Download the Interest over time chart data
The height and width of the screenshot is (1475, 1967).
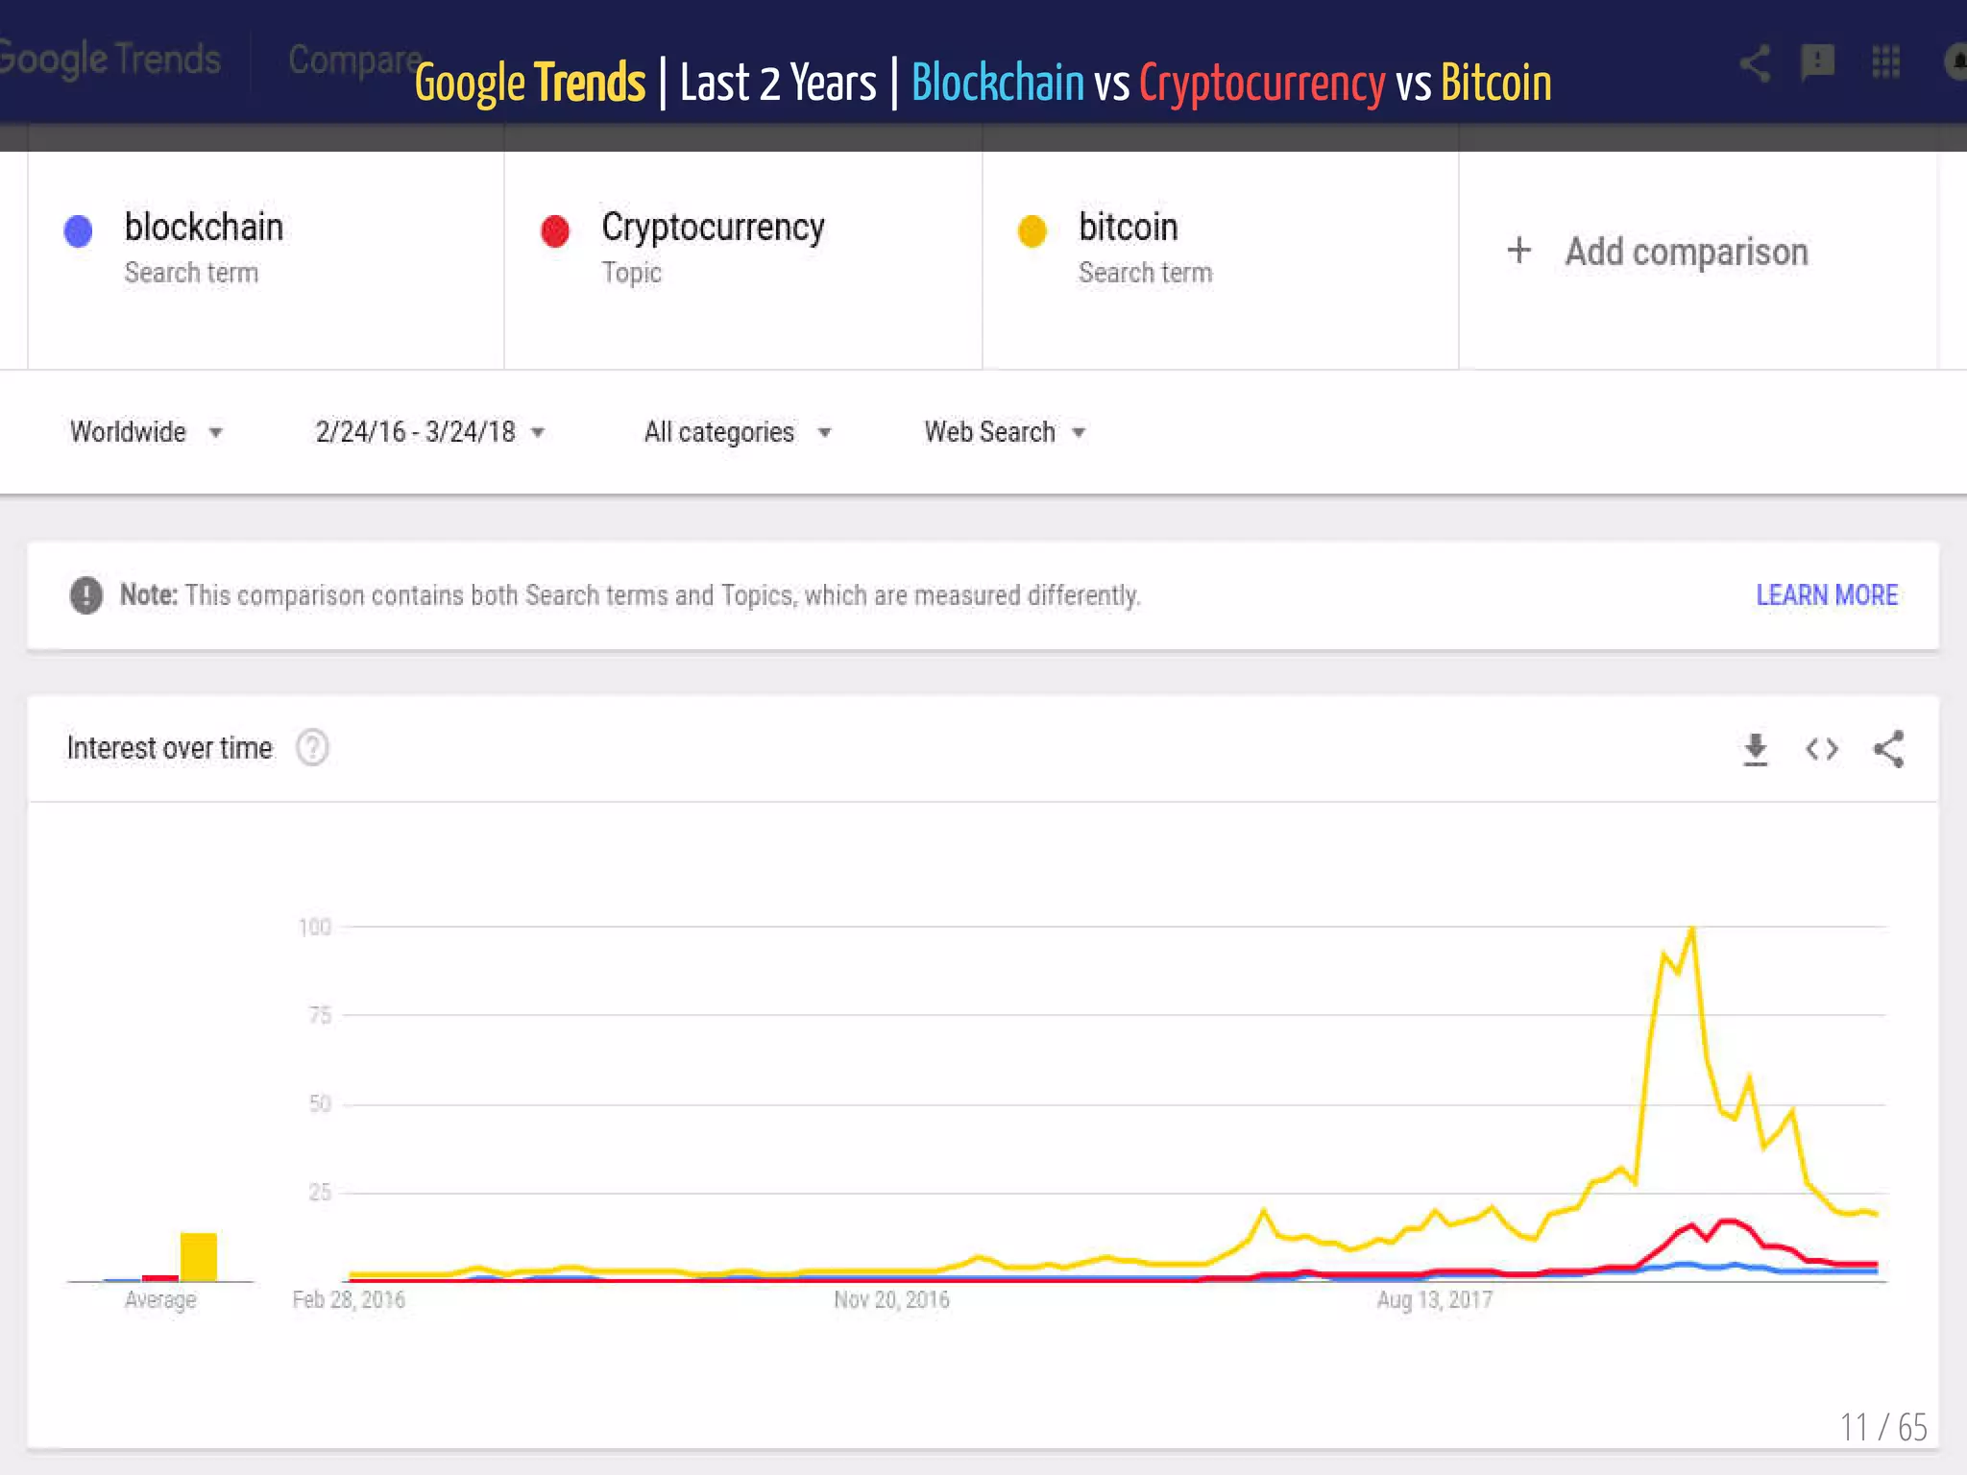point(1755,749)
